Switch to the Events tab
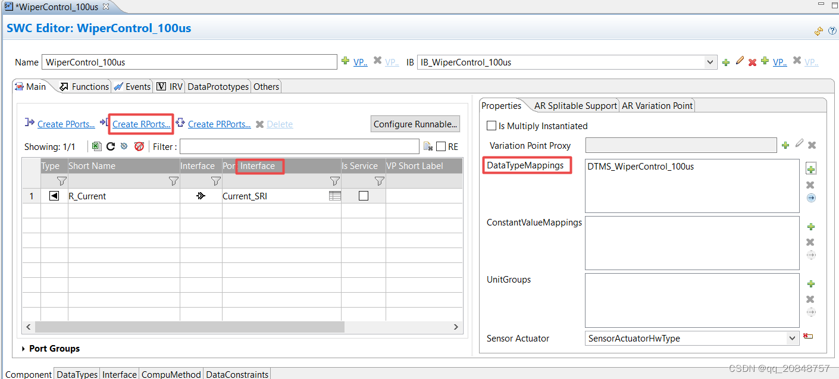 pos(132,86)
